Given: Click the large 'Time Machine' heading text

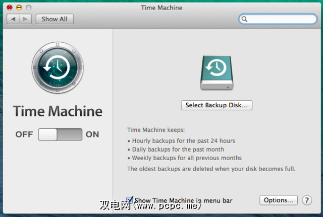Looking at the screenshot, I should pyautogui.click(x=58, y=111).
